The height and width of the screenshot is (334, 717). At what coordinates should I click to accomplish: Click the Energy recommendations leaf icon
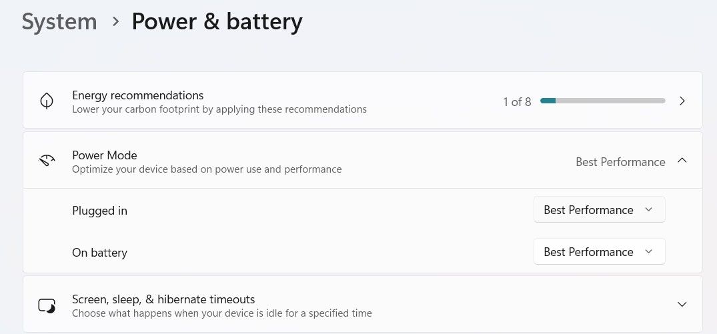pyautogui.click(x=46, y=101)
